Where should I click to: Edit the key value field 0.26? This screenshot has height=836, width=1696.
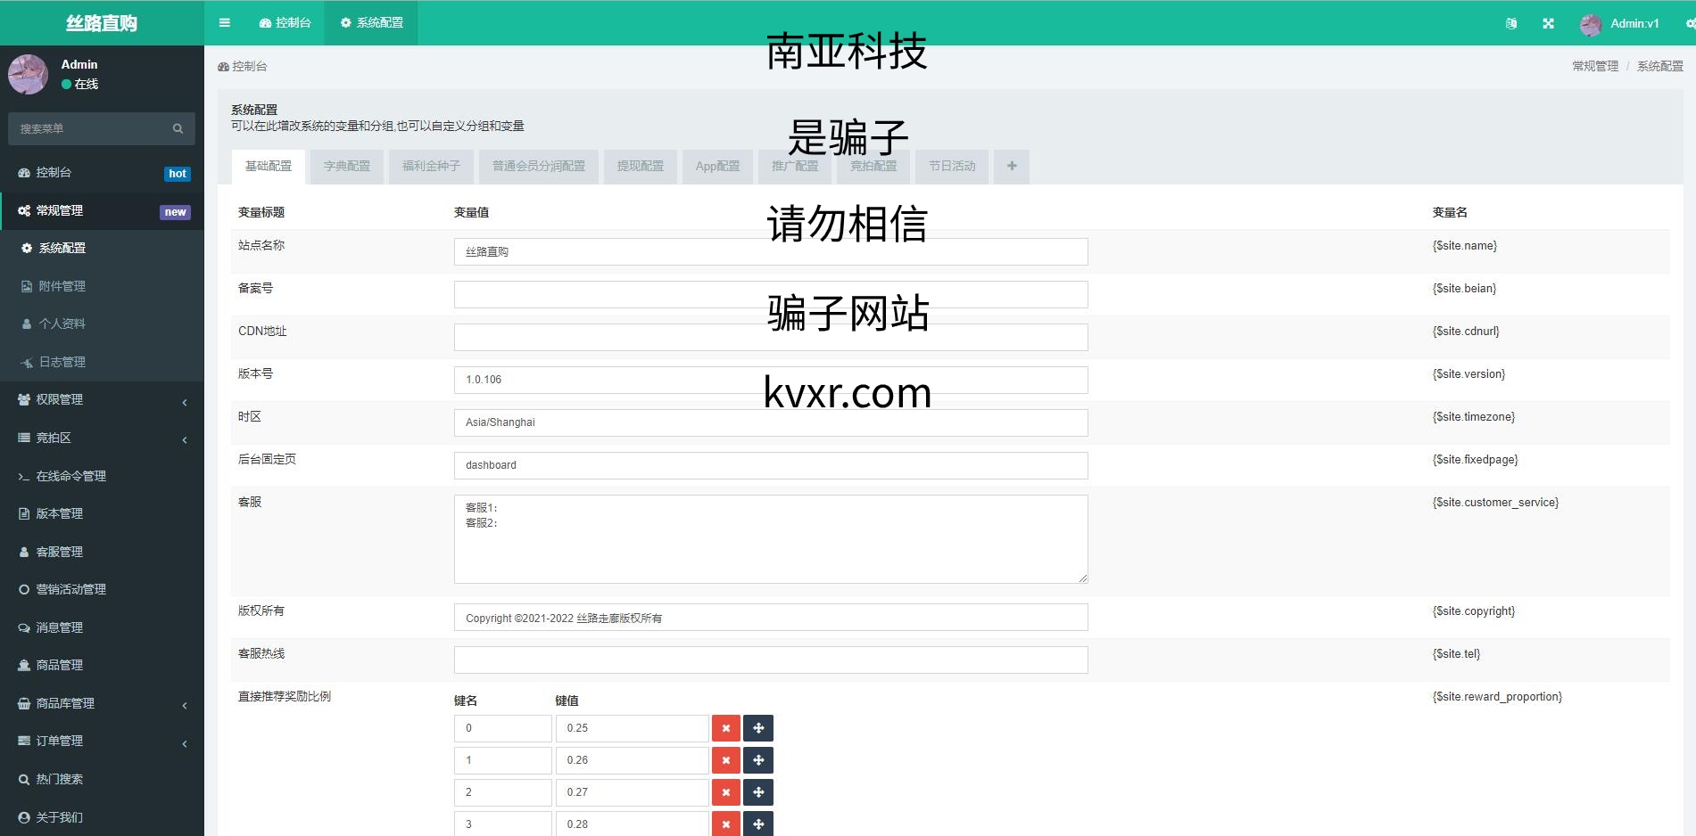[632, 760]
